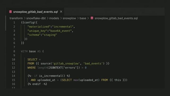Open the transform breadcrumb segment
Screen dimensions: 170x96
(x=16, y=18)
